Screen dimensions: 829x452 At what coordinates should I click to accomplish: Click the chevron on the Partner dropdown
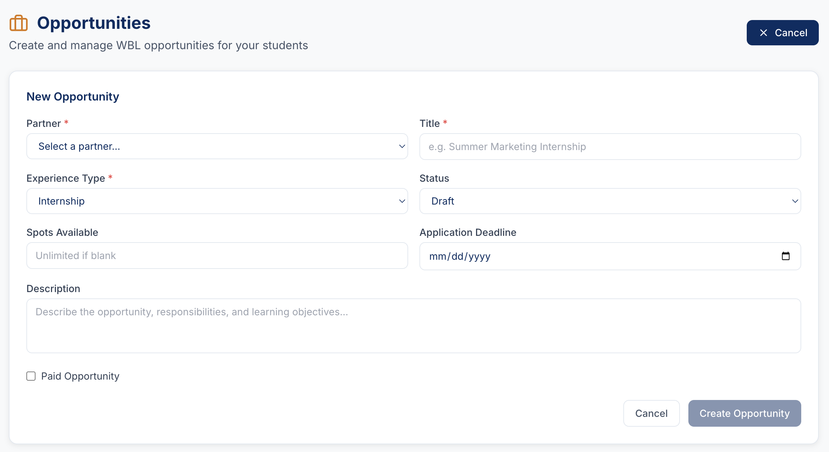point(401,146)
